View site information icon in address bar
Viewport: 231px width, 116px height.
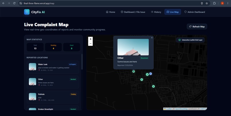pyautogui.click(x=21, y=3)
